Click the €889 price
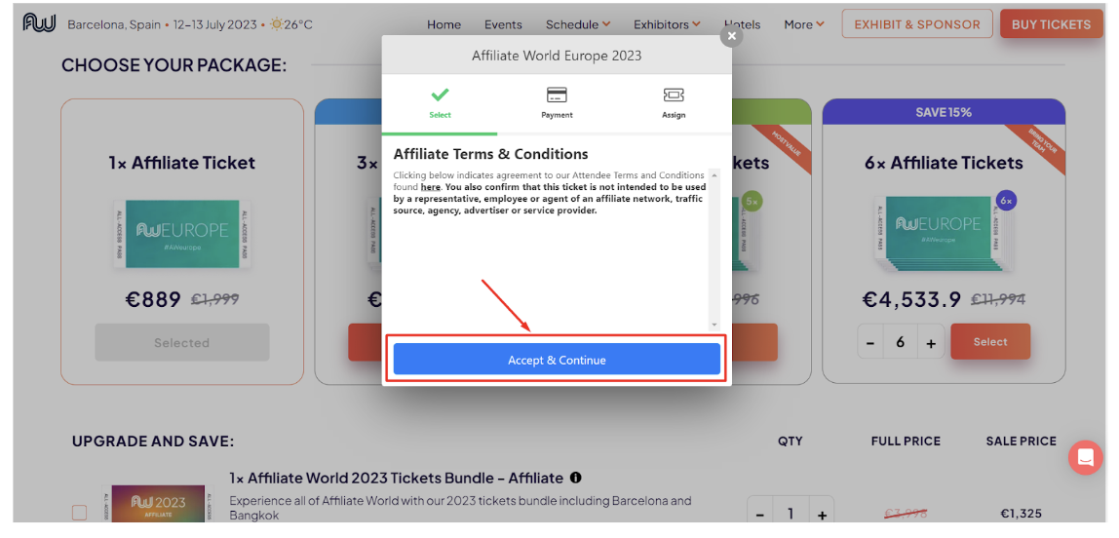1119x538 pixels. click(153, 299)
